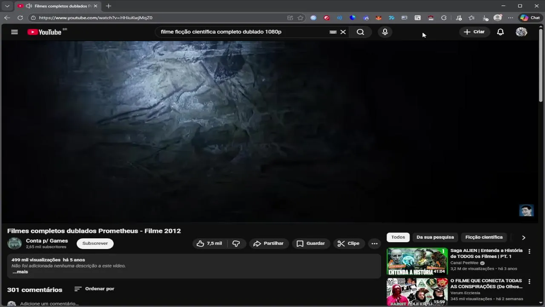Show more filter chips with right arrow
This screenshot has width=545, height=307.
(524, 237)
